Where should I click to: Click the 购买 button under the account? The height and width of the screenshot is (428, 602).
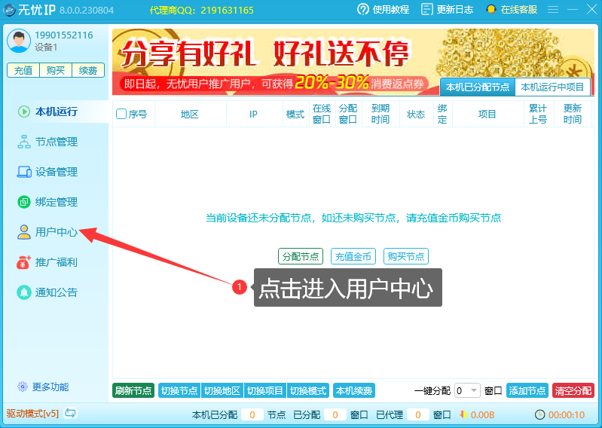56,70
